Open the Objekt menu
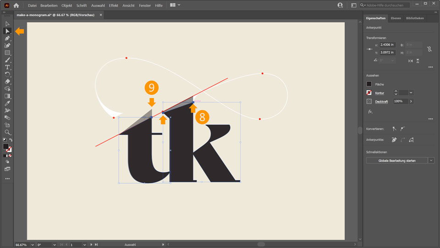 point(67,6)
